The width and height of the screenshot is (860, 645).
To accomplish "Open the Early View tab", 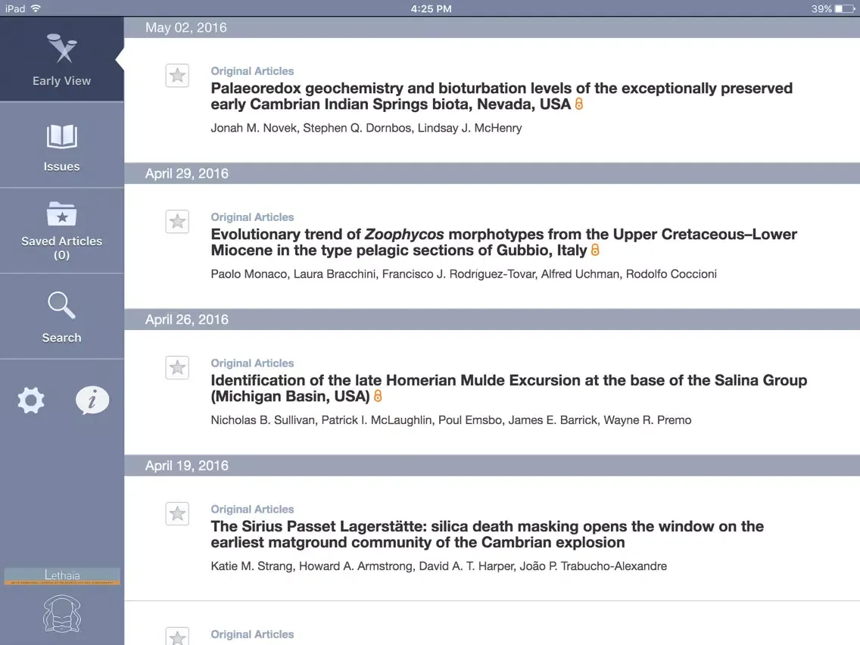I will (x=61, y=60).
